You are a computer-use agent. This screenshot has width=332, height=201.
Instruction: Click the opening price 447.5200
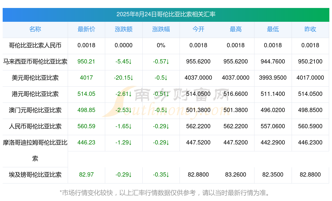click(198, 143)
